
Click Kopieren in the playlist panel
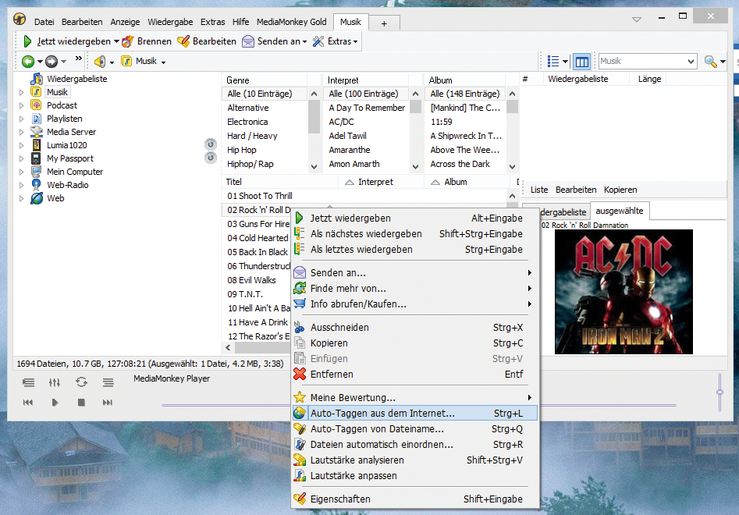point(620,190)
